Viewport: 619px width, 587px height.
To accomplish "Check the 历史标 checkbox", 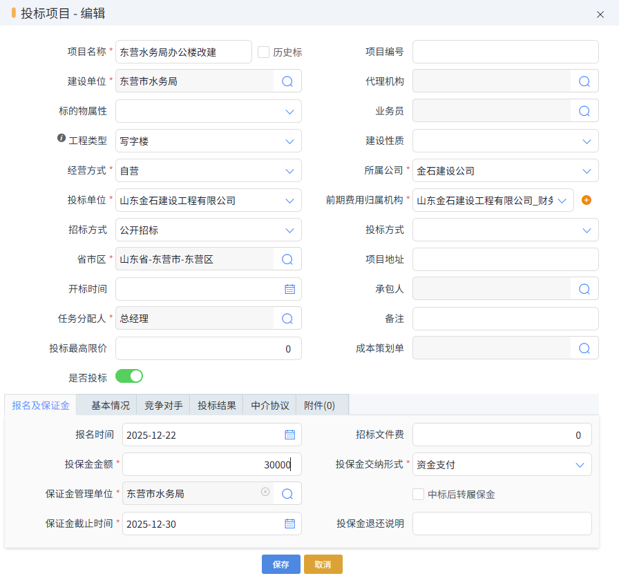I will pos(263,51).
